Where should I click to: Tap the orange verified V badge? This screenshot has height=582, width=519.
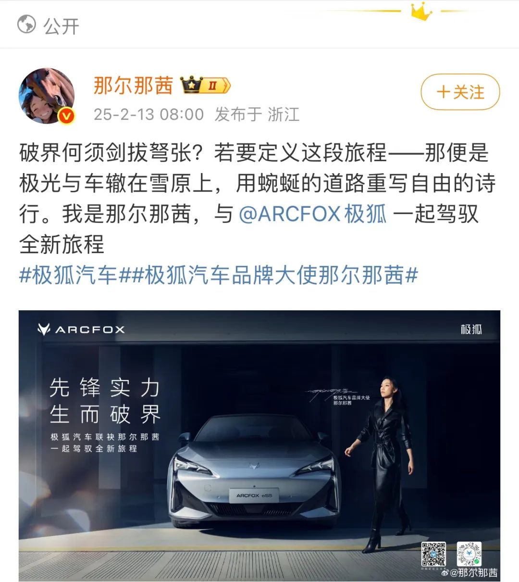pyautogui.click(x=66, y=116)
